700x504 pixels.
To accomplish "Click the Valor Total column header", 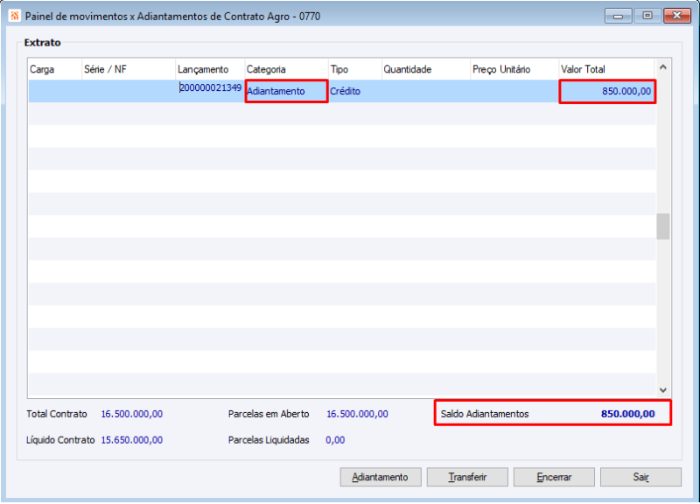I will click(606, 69).
